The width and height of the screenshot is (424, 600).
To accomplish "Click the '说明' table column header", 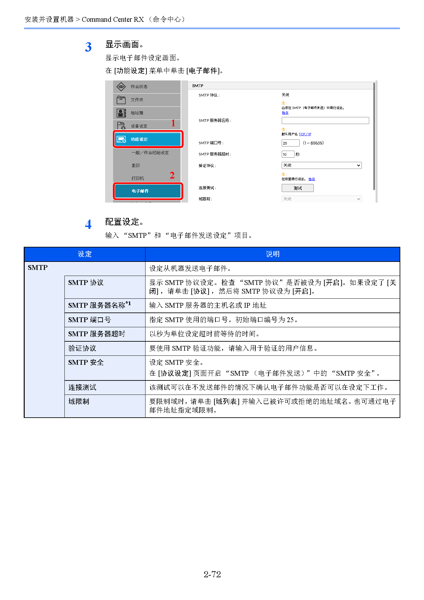I will [x=273, y=254].
